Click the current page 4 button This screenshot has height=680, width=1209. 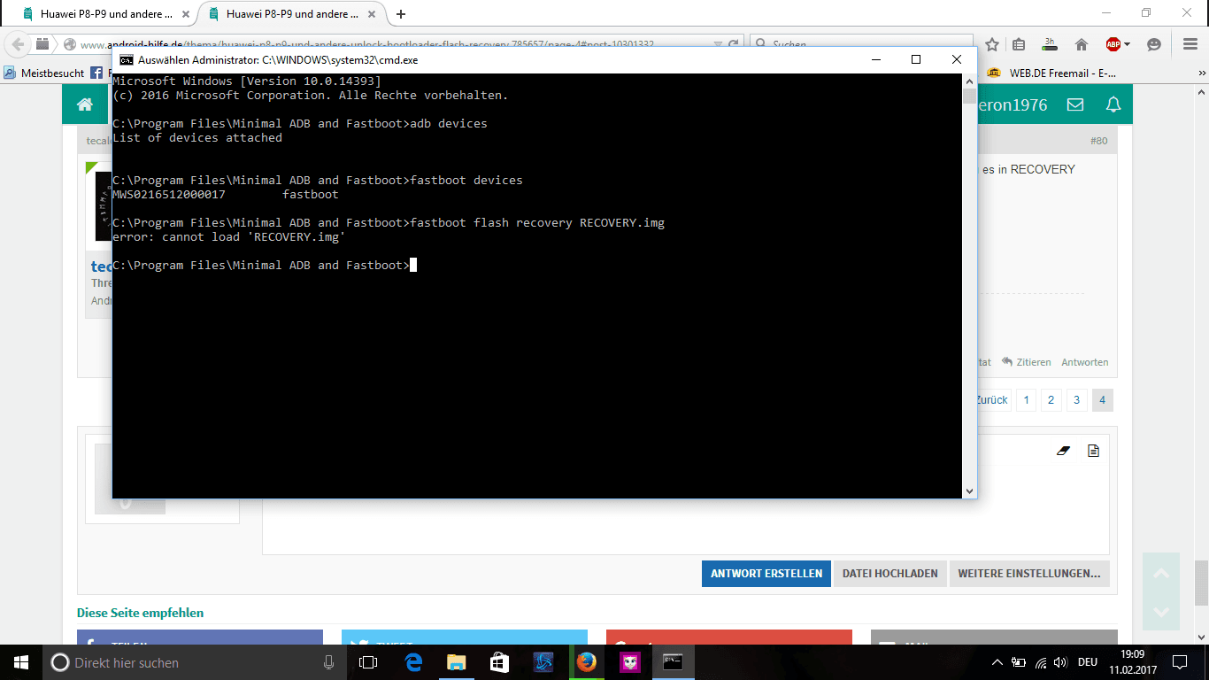pos(1102,399)
